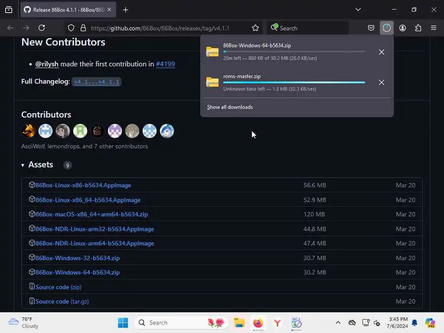Open the notification bell
This screenshot has height=333, width=444.
pyautogui.click(x=415, y=323)
